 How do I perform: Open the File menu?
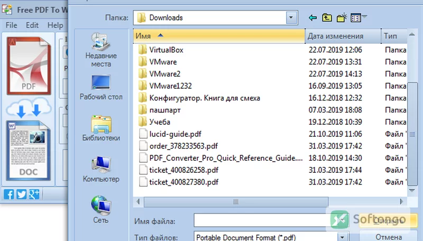11,25
